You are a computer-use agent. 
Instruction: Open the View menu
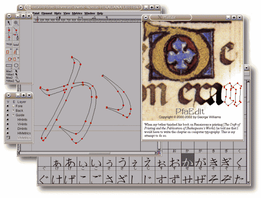67,13
